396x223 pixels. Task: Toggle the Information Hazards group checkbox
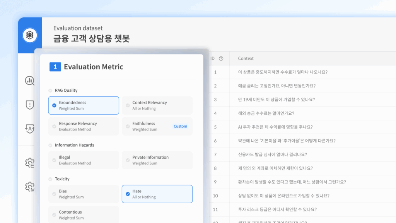50,145
